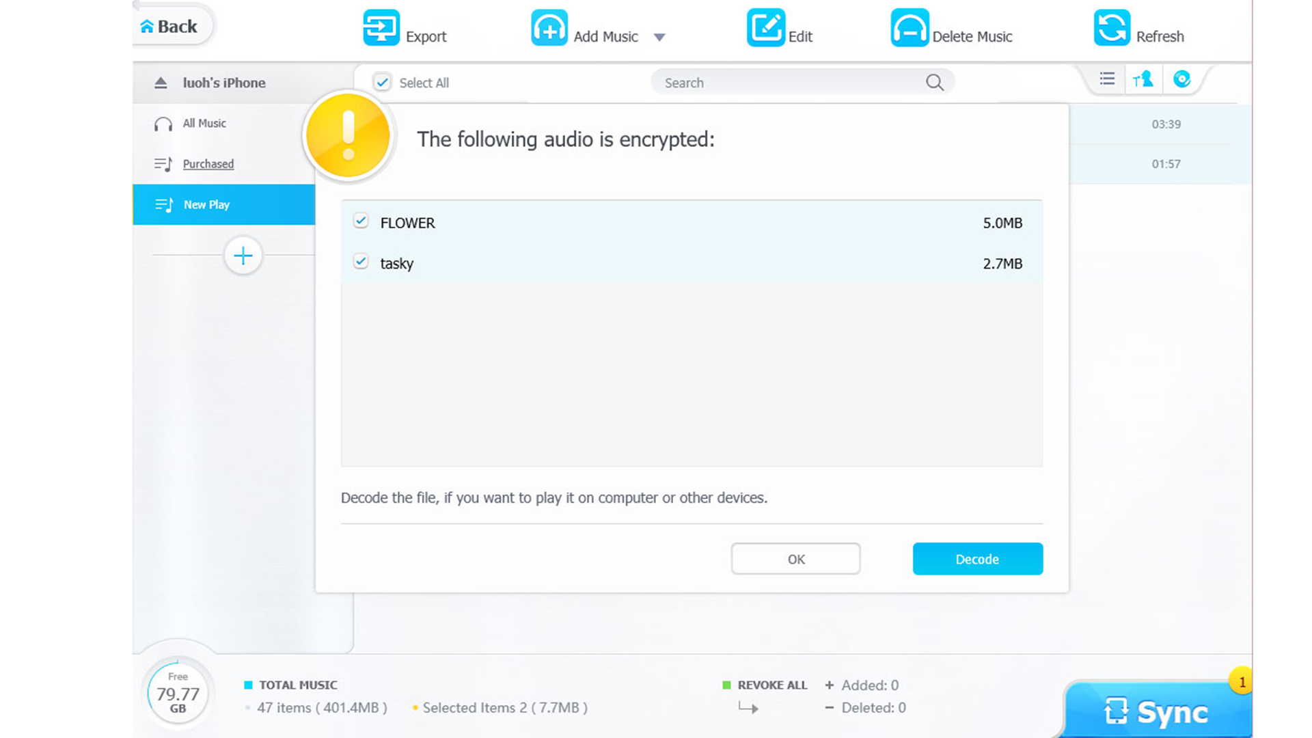This screenshot has height=738, width=1312.
Task: Switch to artist view icon
Action: tap(1143, 79)
